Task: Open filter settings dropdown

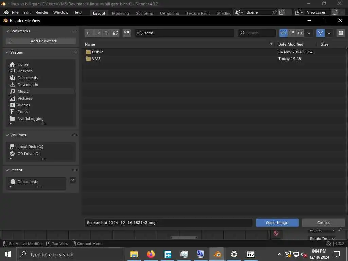Action: click(x=329, y=33)
